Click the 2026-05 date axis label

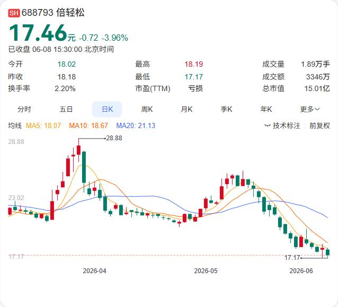point(206,271)
